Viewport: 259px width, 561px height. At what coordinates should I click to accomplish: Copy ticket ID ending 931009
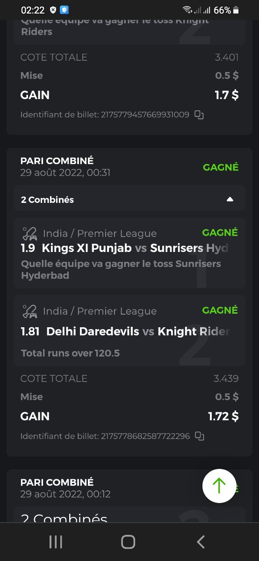199,115
